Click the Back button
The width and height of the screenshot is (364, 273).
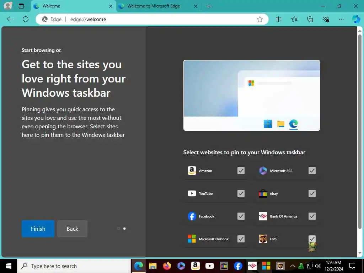(73, 229)
